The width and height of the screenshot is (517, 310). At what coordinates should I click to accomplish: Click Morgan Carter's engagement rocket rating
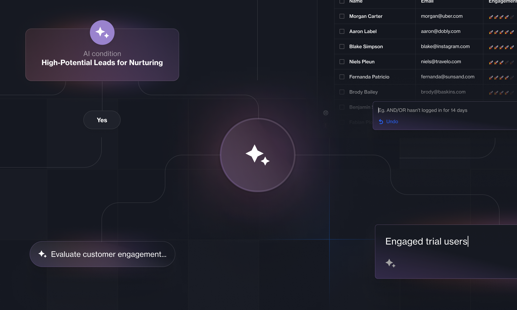tap(501, 17)
